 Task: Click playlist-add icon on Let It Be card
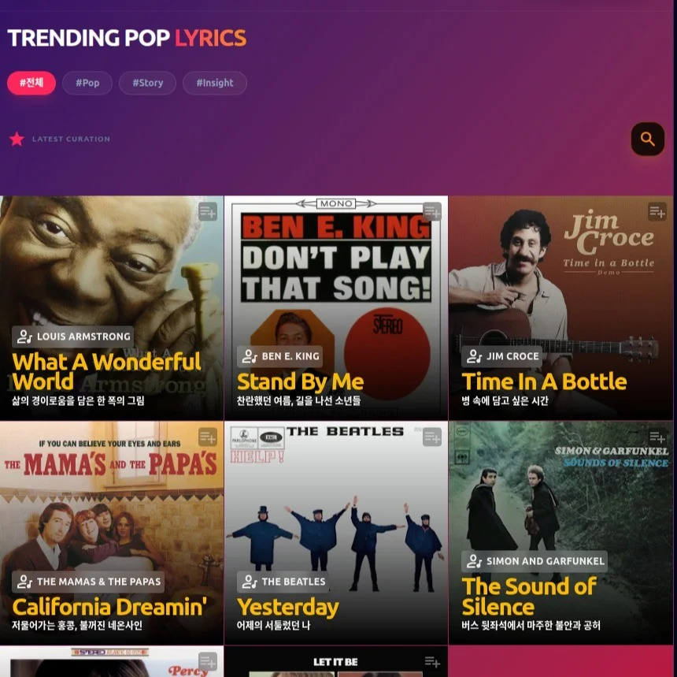click(432, 662)
